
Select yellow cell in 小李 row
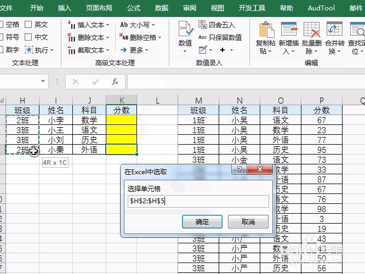pos(121,120)
